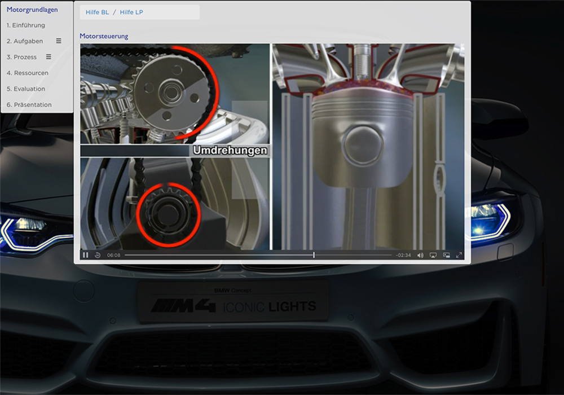Go to 1. Einführung section
This screenshot has height=395, width=564.
[26, 25]
